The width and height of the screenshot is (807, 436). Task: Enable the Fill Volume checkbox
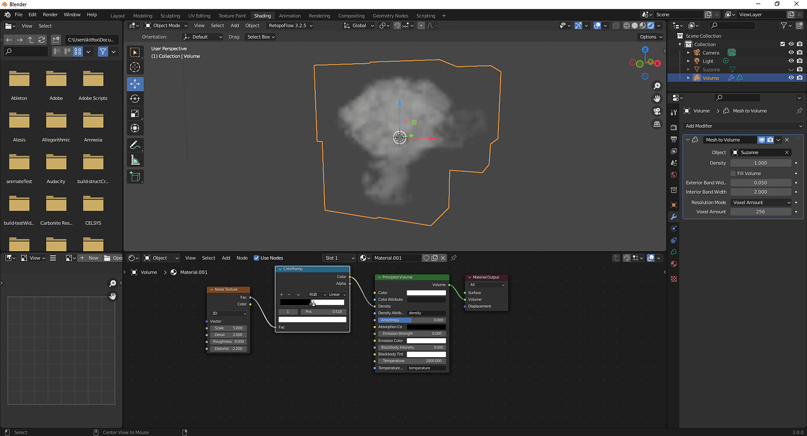(733, 174)
